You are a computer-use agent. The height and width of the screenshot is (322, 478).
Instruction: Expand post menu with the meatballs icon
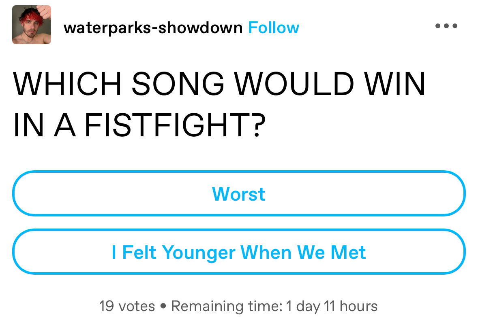click(x=446, y=26)
